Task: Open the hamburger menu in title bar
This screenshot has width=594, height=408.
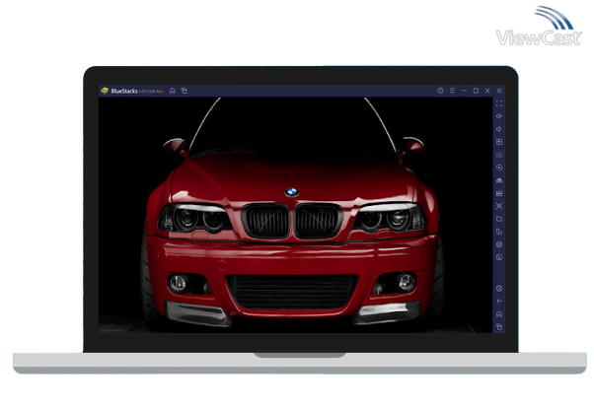Action: [452, 91]
